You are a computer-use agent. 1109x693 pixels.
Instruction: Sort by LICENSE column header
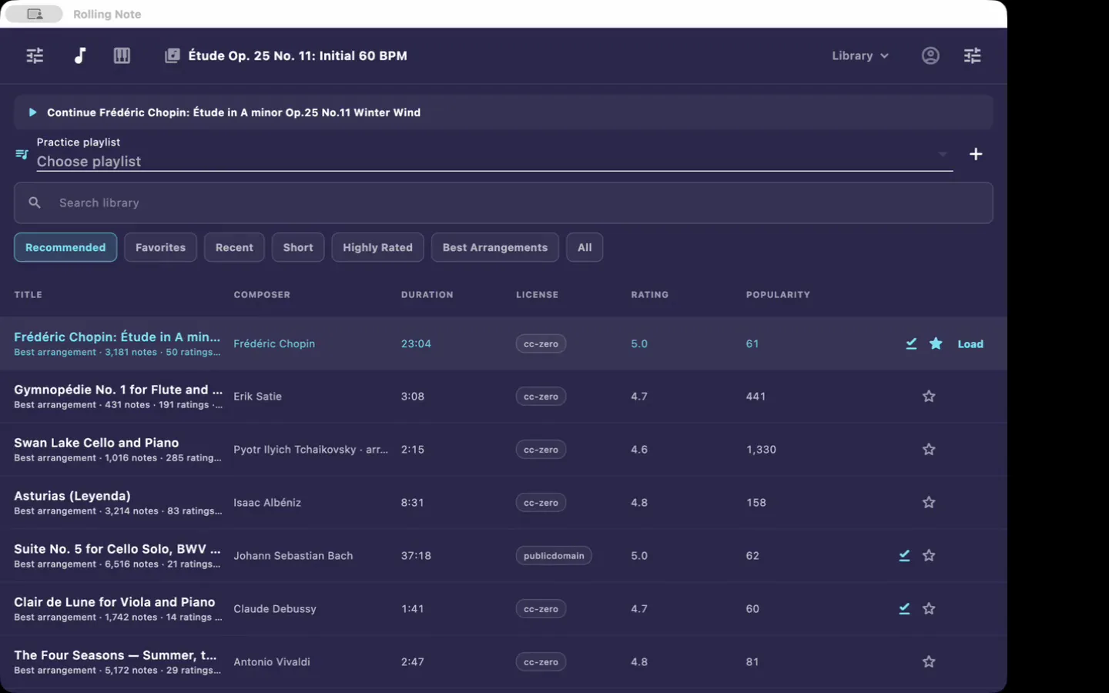point(538,295)
